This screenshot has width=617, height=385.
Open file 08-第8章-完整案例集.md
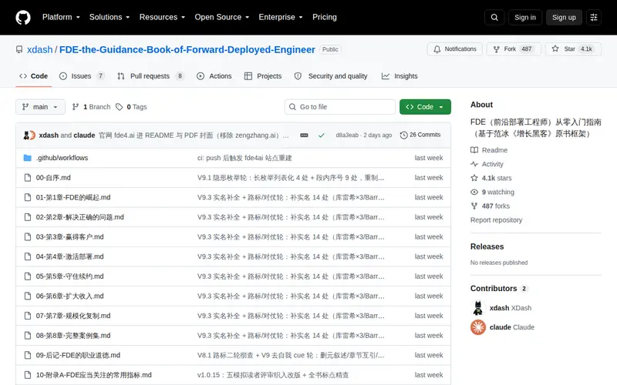coord(73,336)
